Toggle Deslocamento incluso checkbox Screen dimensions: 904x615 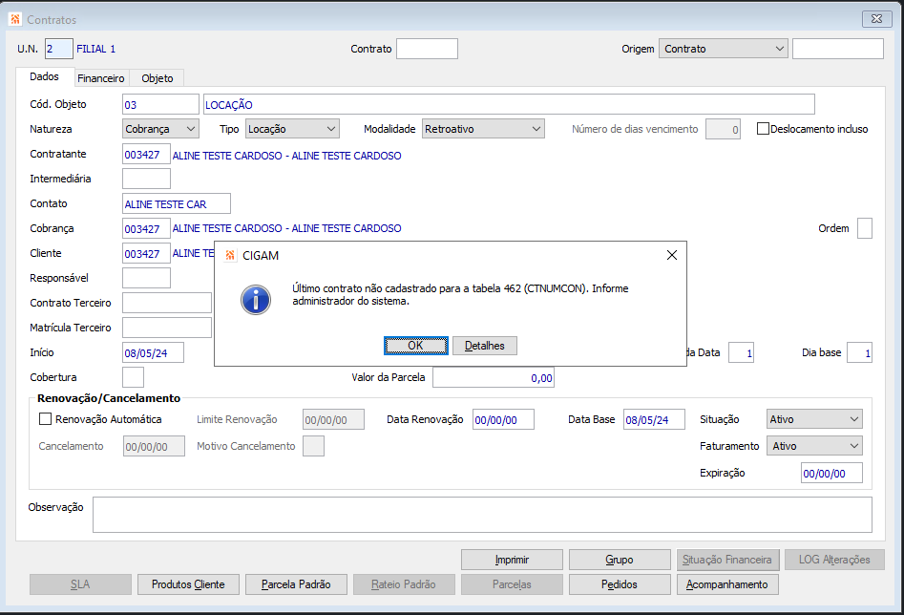click(x=763, y=129)
